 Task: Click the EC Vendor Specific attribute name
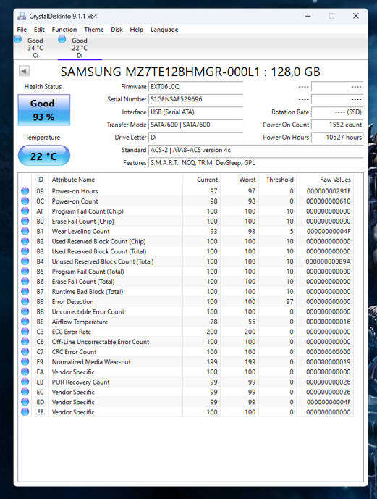(73, 392)
